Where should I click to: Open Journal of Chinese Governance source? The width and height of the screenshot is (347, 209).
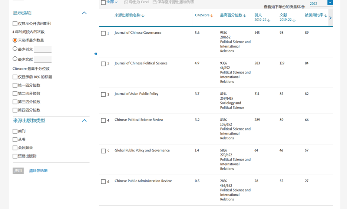coord(138,33)
